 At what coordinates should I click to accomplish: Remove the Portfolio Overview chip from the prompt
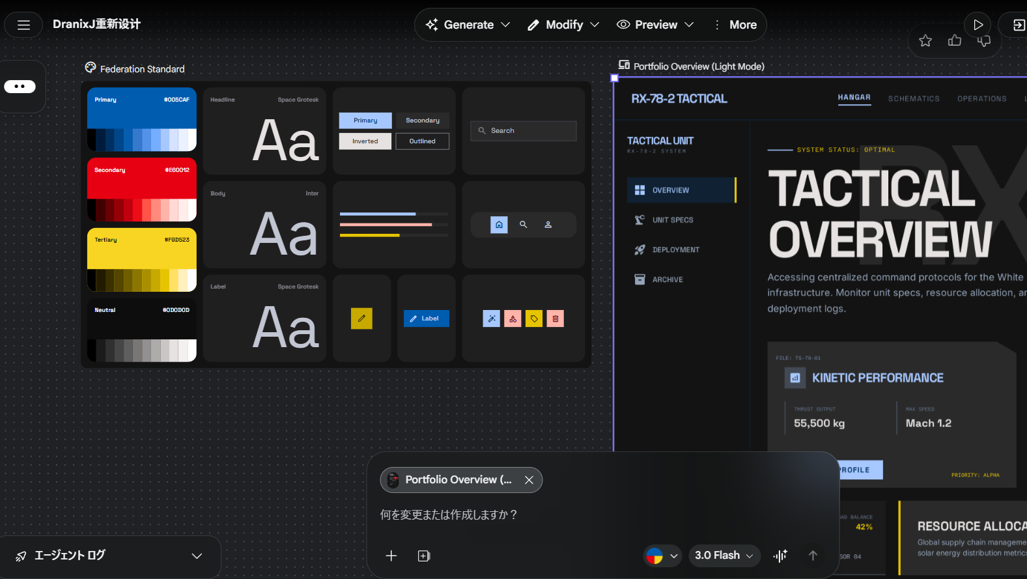pyautogui.click(x=529, y=480)
